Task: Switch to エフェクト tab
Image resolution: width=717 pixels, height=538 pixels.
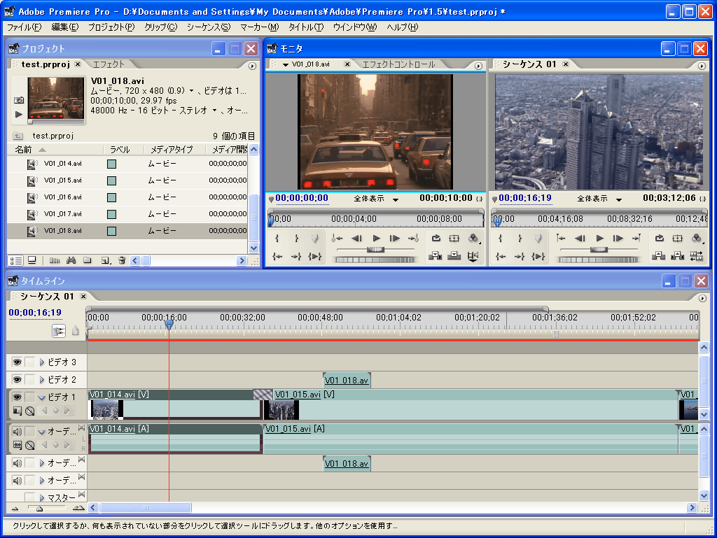Action: (x=109, y=64)
